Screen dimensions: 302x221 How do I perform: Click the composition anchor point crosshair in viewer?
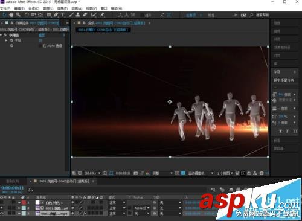(170, 102)
